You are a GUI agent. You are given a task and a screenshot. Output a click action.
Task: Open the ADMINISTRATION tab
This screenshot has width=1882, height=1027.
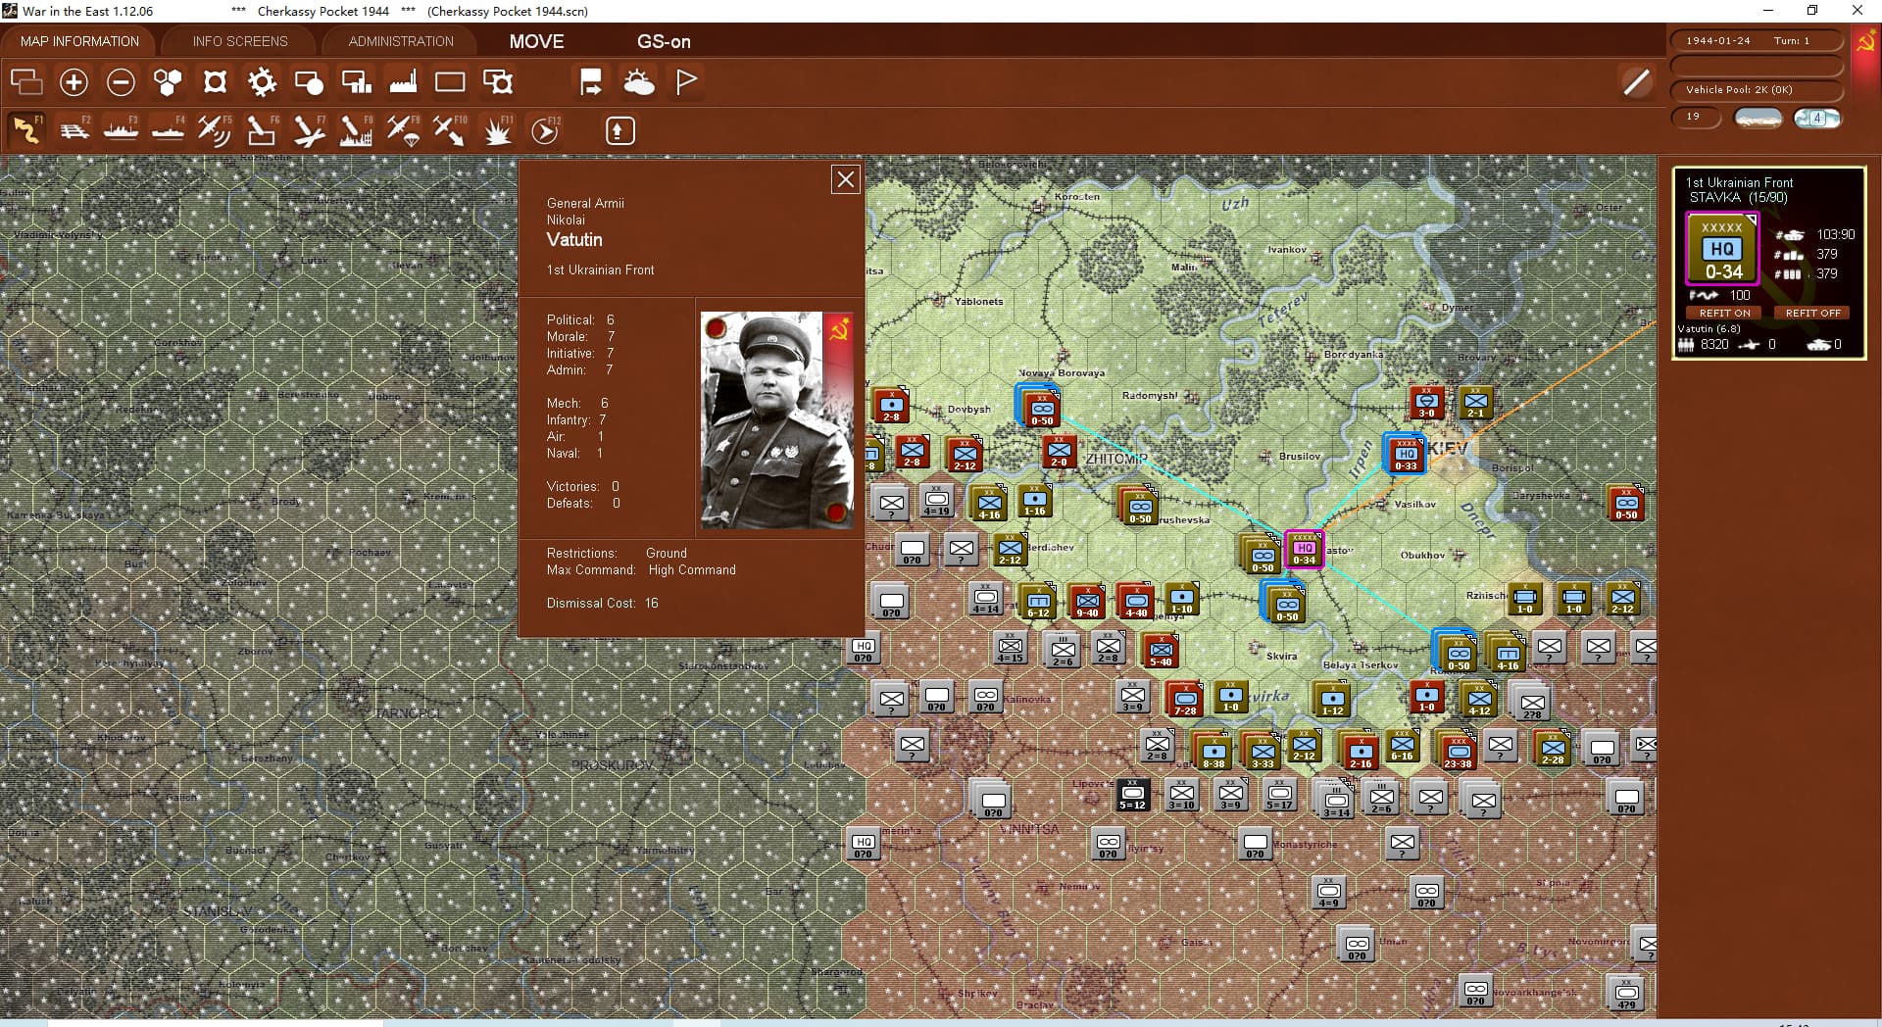click(401, 41)
